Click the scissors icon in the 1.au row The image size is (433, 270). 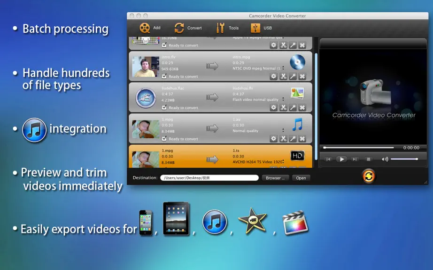283,139
